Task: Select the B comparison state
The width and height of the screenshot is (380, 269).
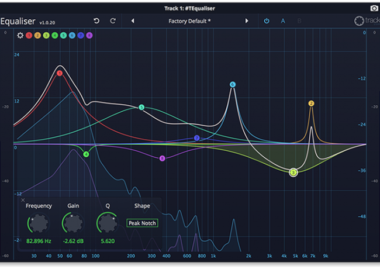Action: tap(299, 21)
